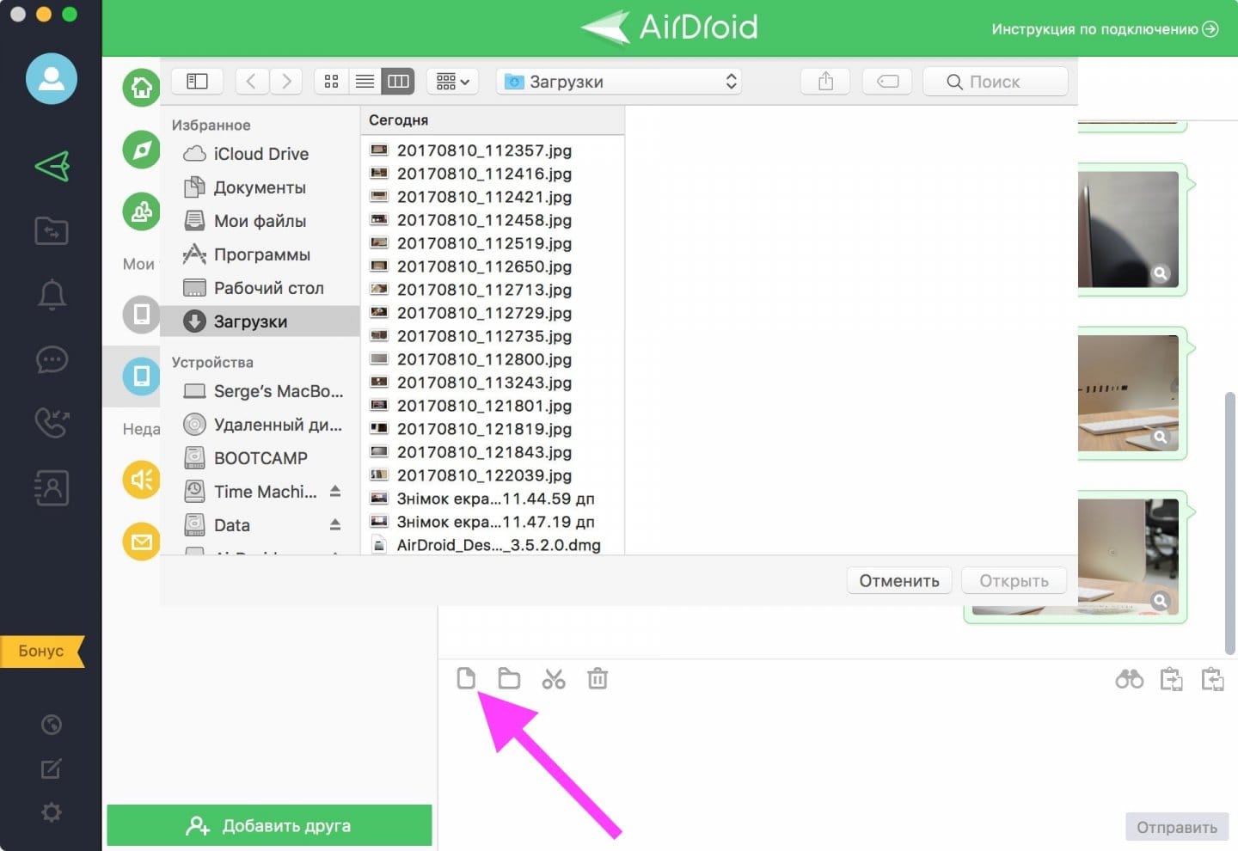Viewport: 1238px width, 851px height.
Task: Click the binoculars icon
Action: tap(1130, 679)
